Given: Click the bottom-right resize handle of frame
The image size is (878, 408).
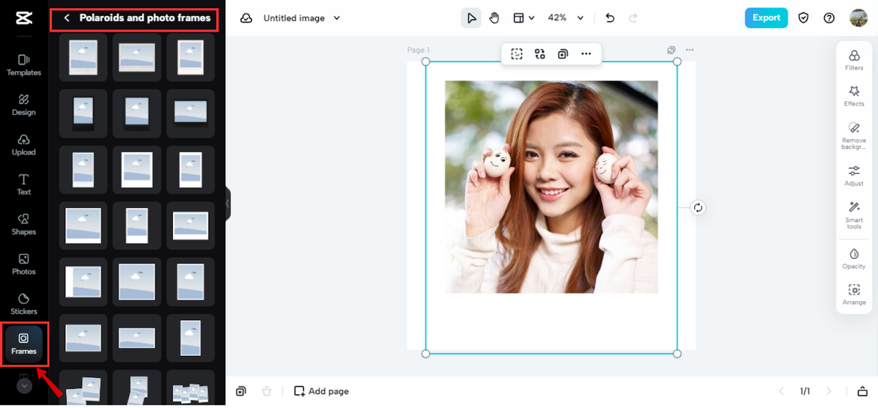Looking at the screenshot, I should pos(677,353).
